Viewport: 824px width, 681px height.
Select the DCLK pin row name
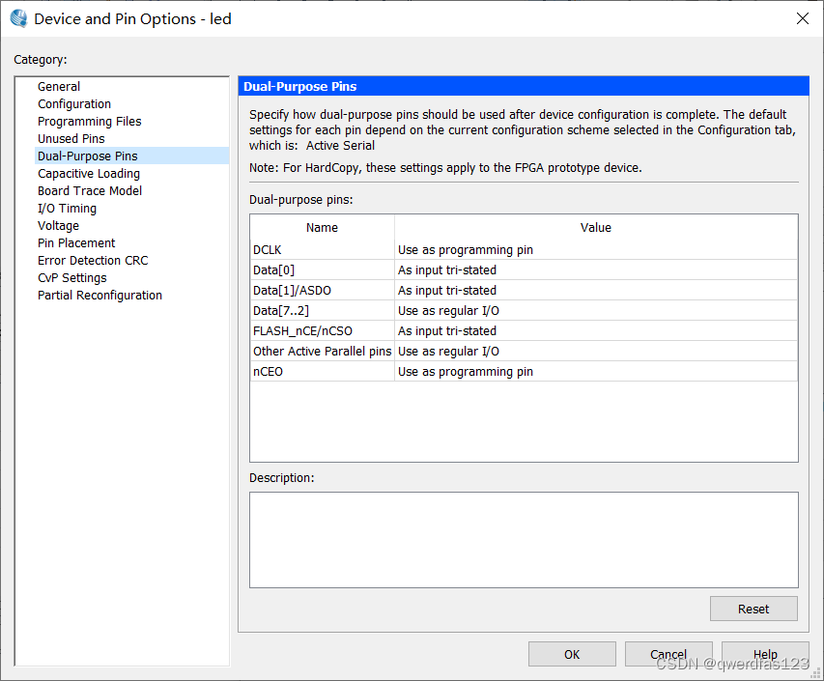322,249
